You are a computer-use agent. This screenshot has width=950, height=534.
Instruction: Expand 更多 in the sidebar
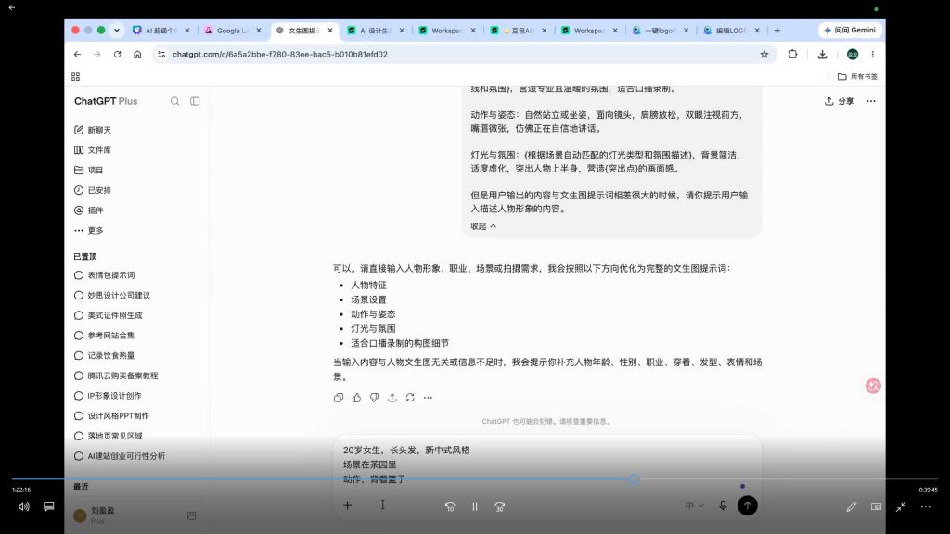pyautogui.click(x=88, y=230)
